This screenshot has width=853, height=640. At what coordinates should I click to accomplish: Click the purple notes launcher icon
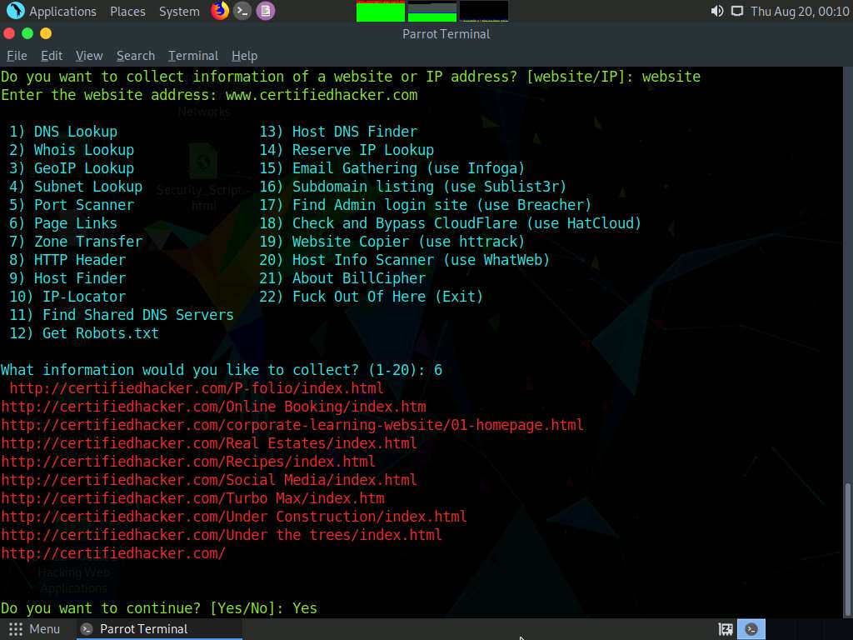(266, 11)
